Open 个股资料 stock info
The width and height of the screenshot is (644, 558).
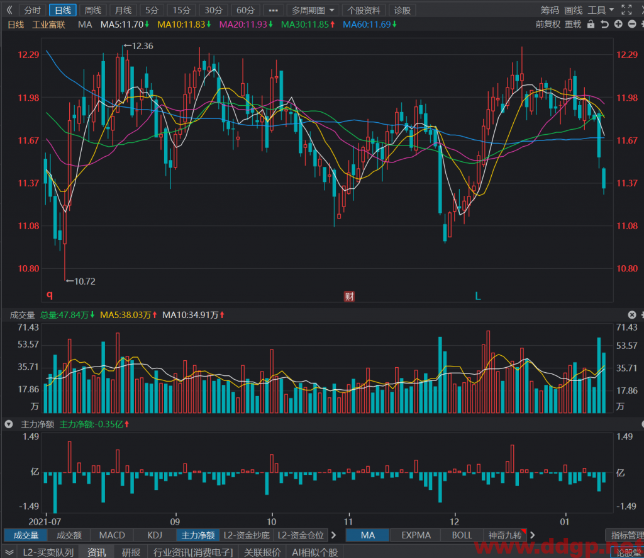click(364, 10)
